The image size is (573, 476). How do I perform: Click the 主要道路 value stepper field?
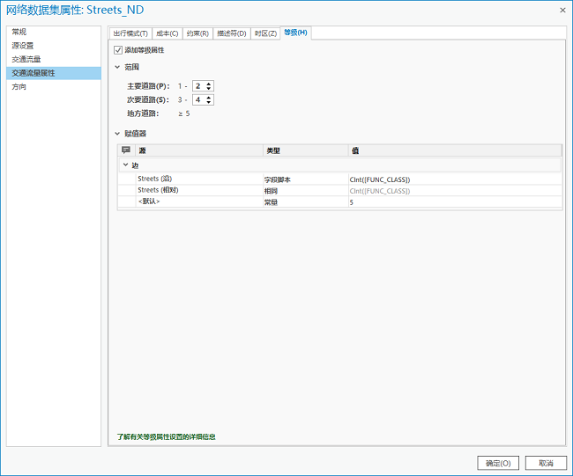coord(198,86)
